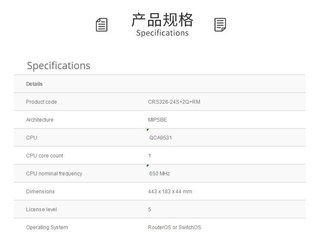Click the large Specifications section heading
Screen dimensions: 321x233
pyautogui.click(x=59, y=65)
